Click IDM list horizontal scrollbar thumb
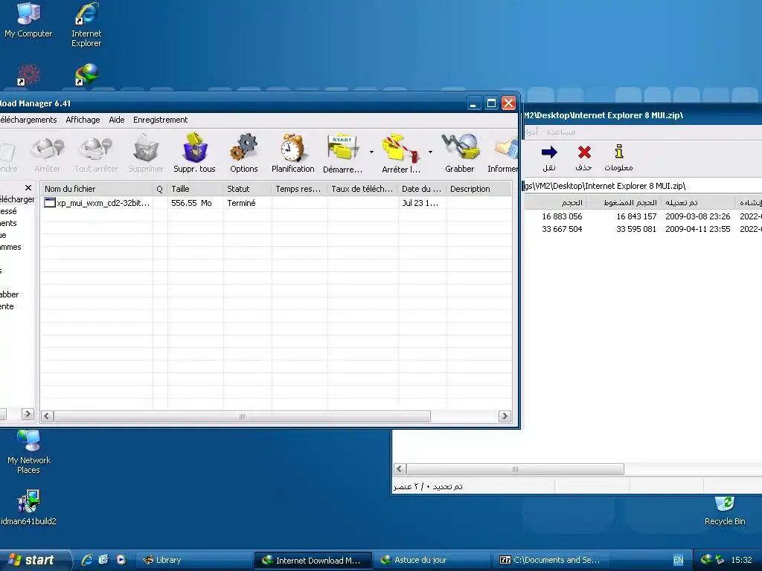 [x=242, y=416]
